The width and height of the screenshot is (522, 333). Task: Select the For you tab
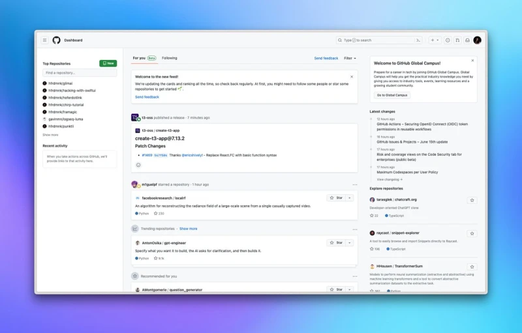tap(139, 58)
